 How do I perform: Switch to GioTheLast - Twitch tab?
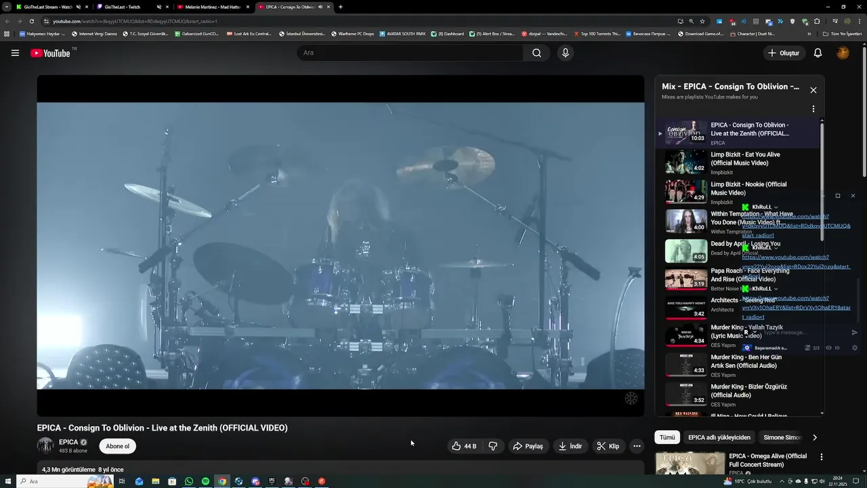click(122, 7)
